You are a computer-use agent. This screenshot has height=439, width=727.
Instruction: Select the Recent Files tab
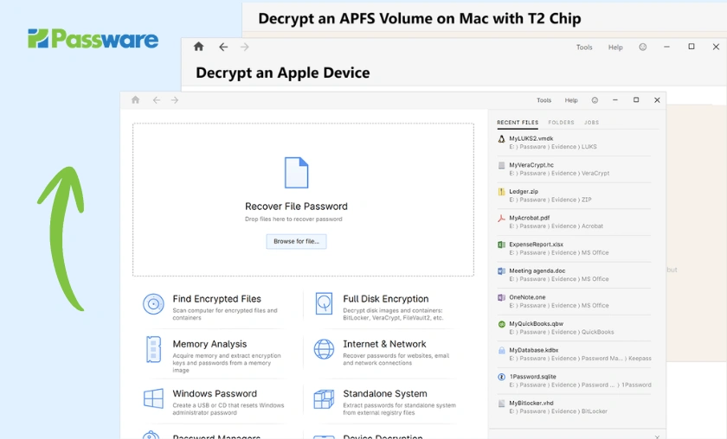point(518,123)
